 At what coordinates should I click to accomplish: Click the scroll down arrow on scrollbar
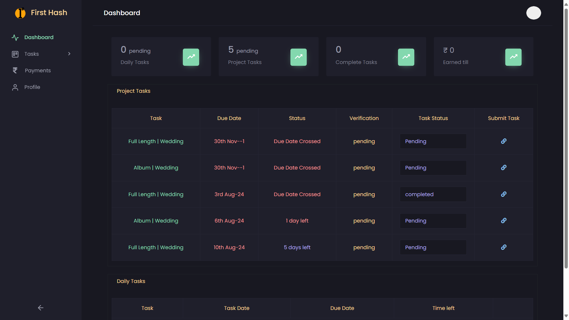click(566, 316)
